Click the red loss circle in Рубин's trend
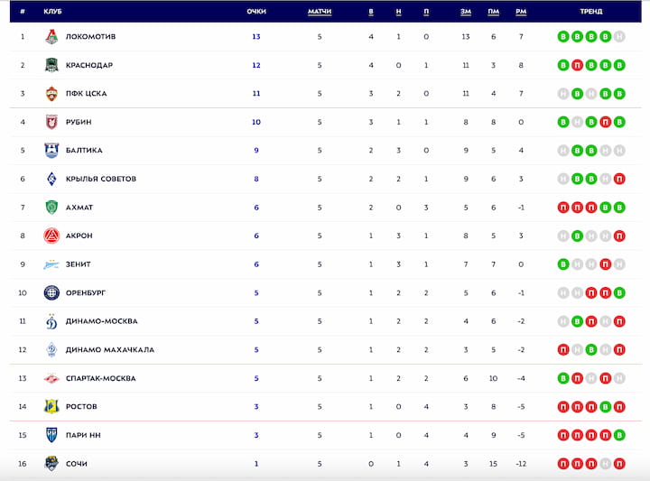The height and width of the screenshot is (481, 650). 605,122
